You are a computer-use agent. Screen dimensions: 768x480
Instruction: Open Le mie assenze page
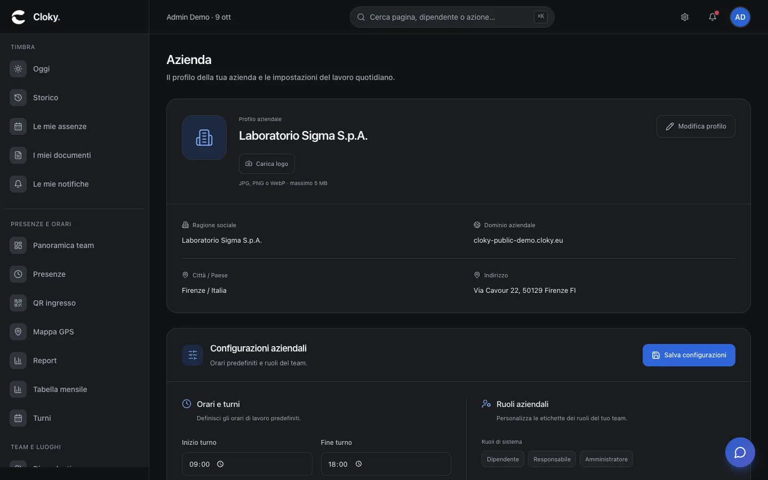[74, 126]
